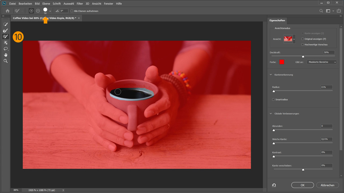The image size is (344, 193).
Task: Click the Ansicht view mode thumbnail
Action: tap(288, 39)
